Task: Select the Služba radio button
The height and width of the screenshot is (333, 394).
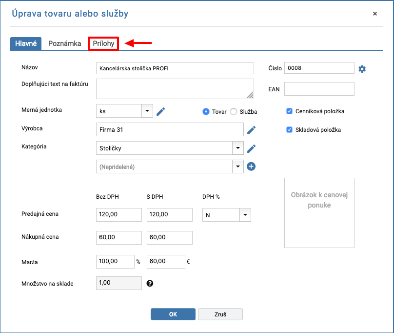Action: [x=234, y=111]
